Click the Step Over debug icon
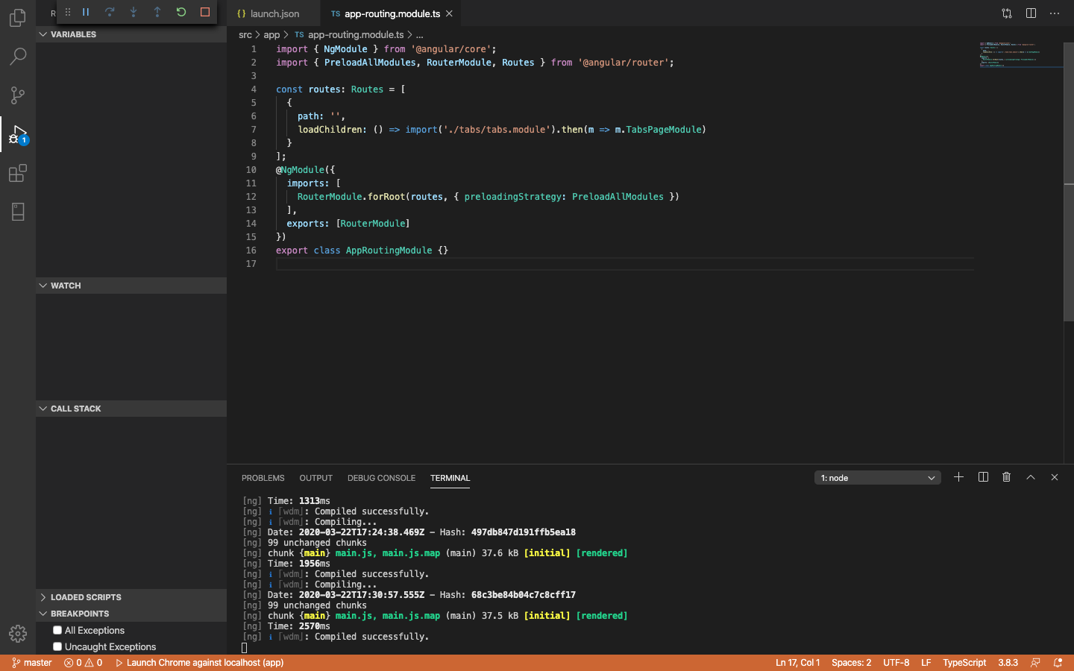The image size is (1074, 671). coord(110,12)
